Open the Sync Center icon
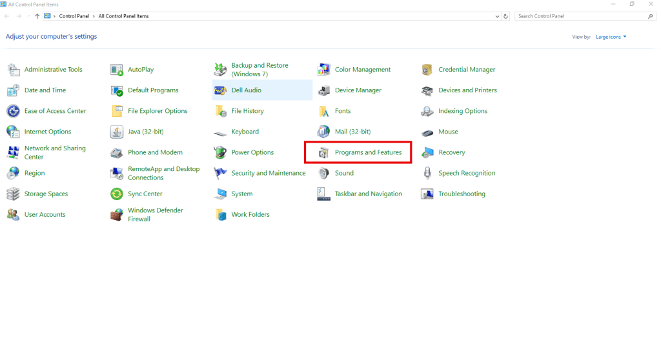 click(x=116, y=194)
